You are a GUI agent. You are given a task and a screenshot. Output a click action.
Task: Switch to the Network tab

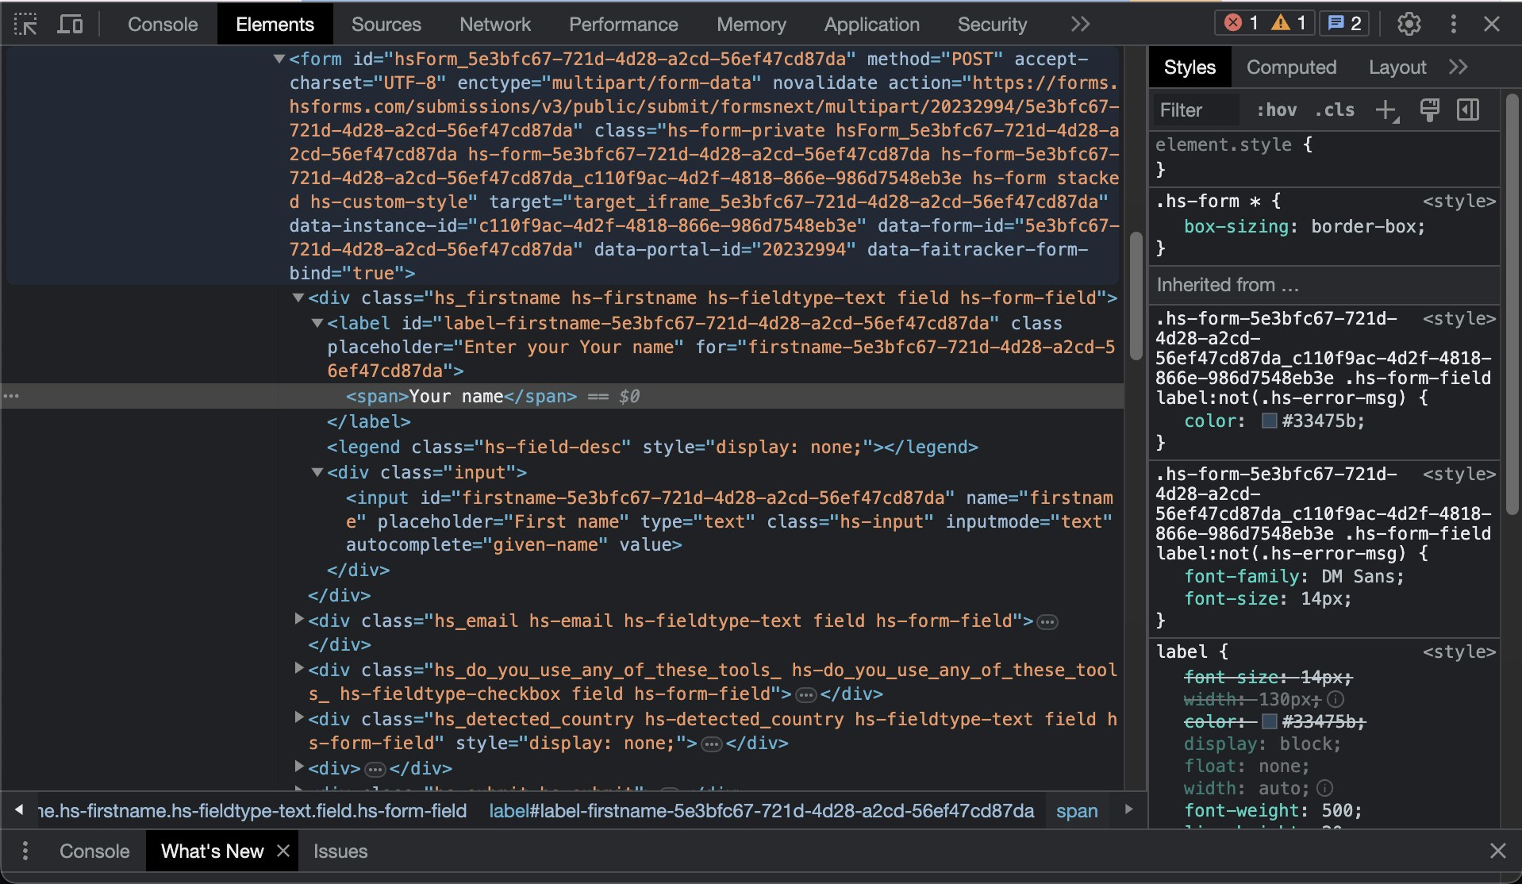[494, 25]
